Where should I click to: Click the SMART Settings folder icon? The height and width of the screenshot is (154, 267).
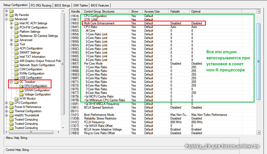click(x=17, y=52)
